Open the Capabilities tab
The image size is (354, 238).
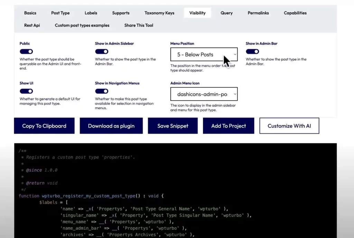click(295, 13)
